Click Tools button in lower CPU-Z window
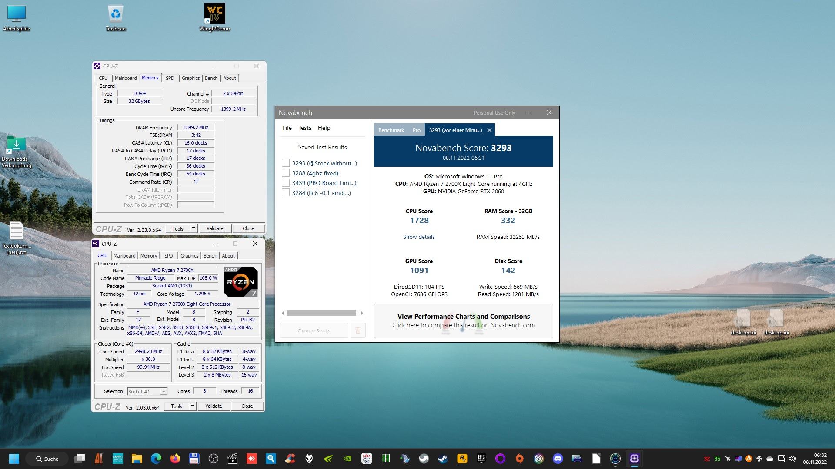This screenshot has height=469, width=835. pyautogui.click(x=177, y=406)
